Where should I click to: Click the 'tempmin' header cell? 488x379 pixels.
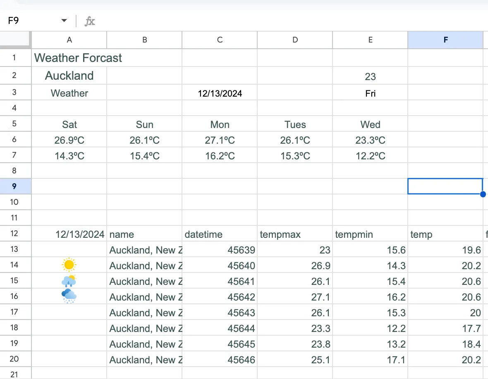point(371,234)
